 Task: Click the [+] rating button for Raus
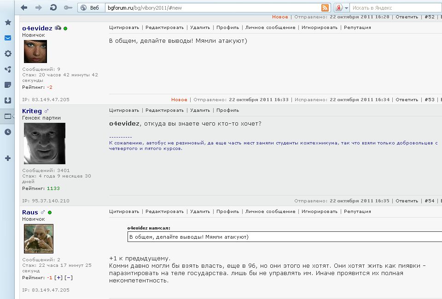(58, 277)
